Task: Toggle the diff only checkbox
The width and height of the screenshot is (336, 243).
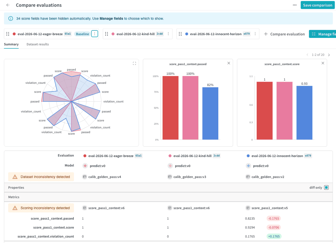Action: 327,188
